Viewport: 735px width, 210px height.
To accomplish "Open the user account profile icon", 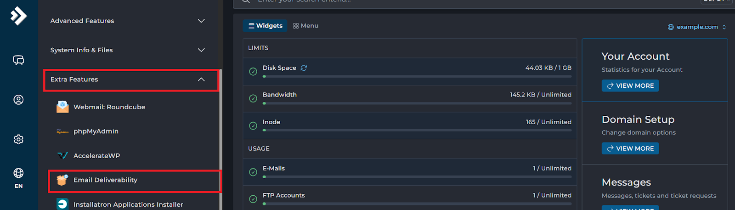I will click(x=18, y=100).
